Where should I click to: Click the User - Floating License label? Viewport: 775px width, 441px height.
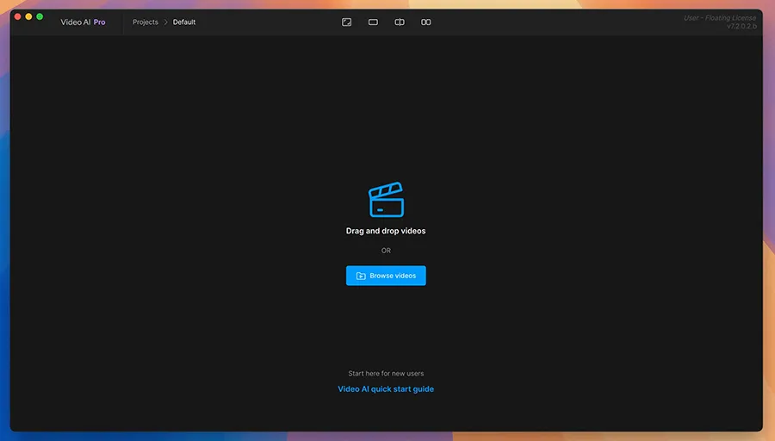pyautogui.click(x=720, y=18)
